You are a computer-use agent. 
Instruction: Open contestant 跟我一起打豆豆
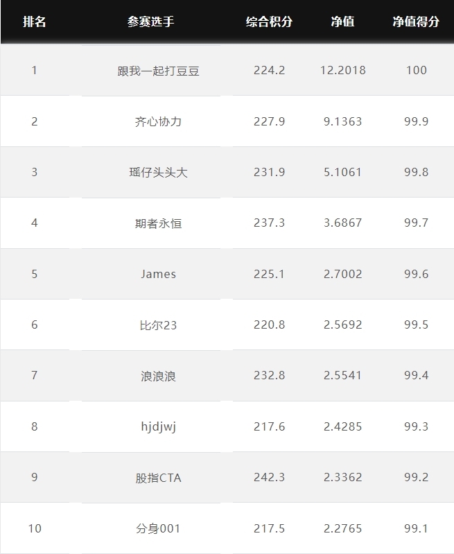pyautogui.click(x=158, y=71)
